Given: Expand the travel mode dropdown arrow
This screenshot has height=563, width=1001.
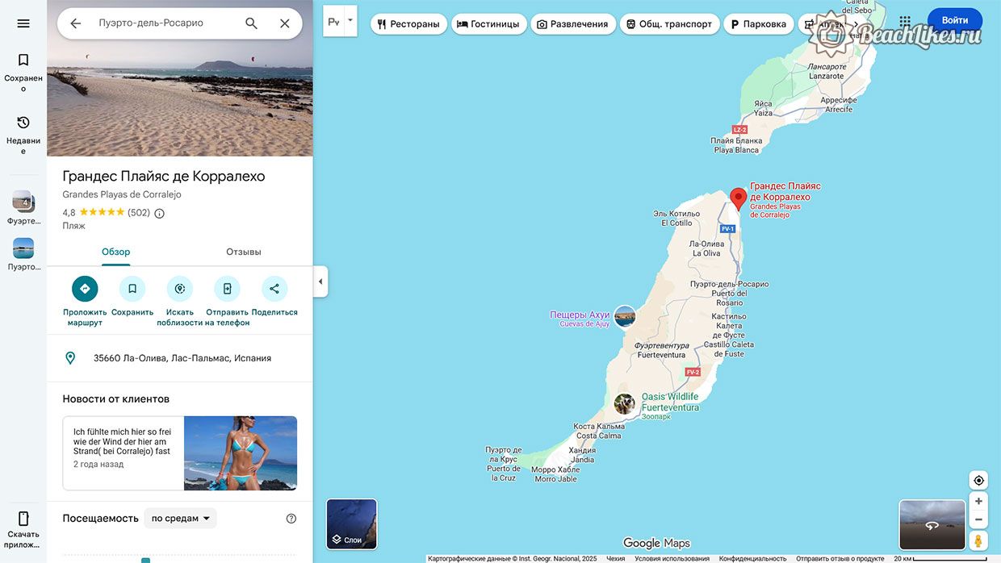Looking at the screenshot, I should tap(350, 20).
